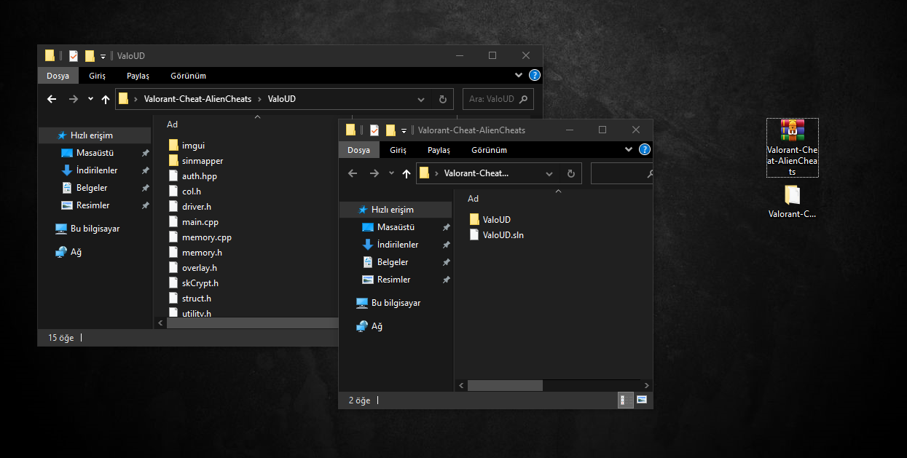Refresh the ValoUD window address bar
The height and width of the screenshot is (458, 907).
tap(442, 99)
